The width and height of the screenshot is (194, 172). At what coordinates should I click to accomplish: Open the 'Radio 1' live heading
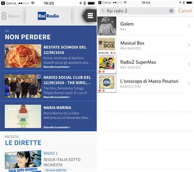pyautogui.click(x=51, y=153)
